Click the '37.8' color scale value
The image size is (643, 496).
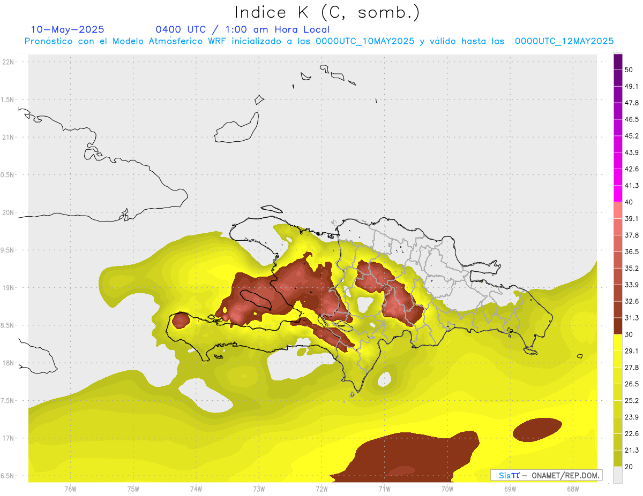(x=631, y=235)
